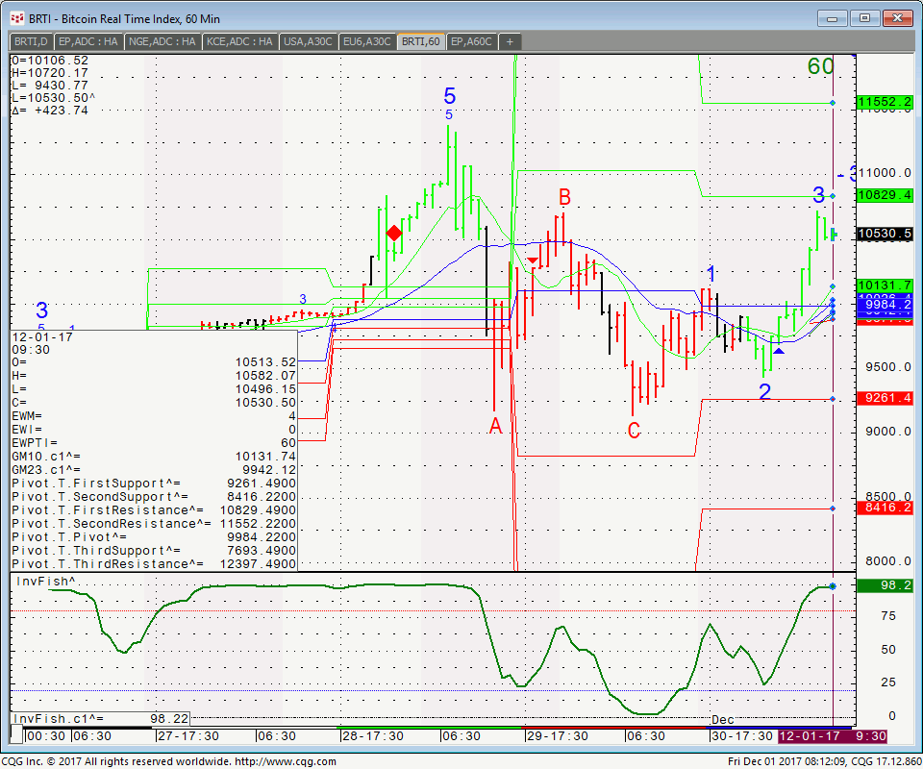This screenshot has width=923, height=769.
Task: Click the small box left of time axis
Action: pos(16,734)
